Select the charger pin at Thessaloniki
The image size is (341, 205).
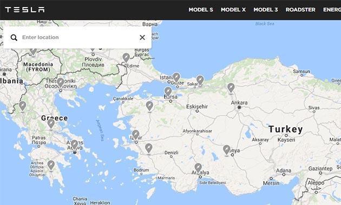(x=61, y=83)
